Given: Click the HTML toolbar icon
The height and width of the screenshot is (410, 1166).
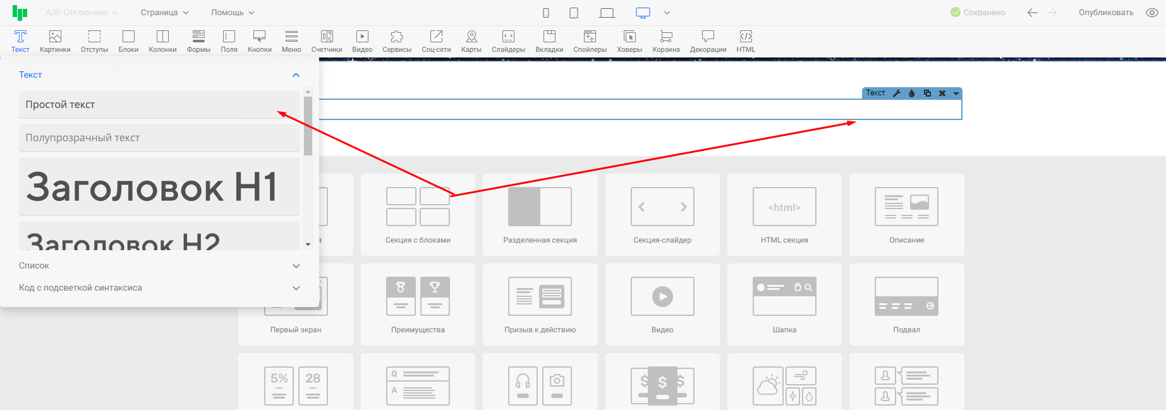Looking at the screenshot, I should coord(746,41).
